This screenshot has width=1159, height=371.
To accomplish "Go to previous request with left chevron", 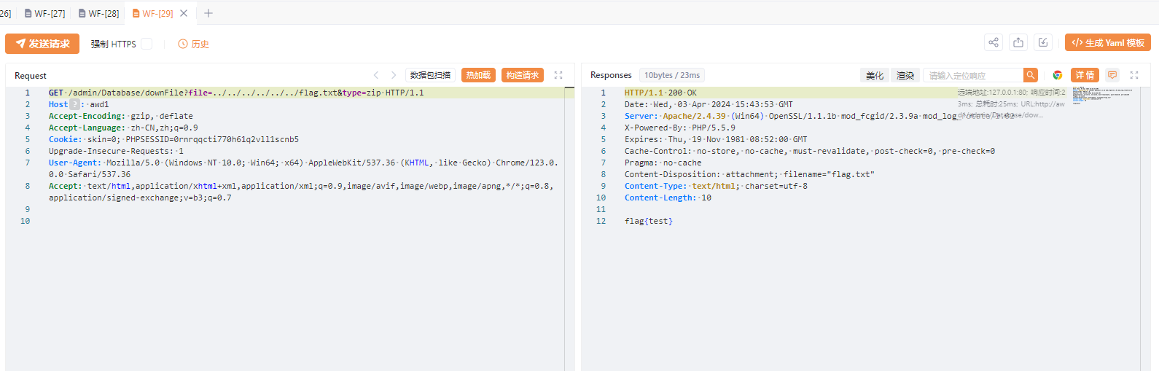I will coord(376,75).
